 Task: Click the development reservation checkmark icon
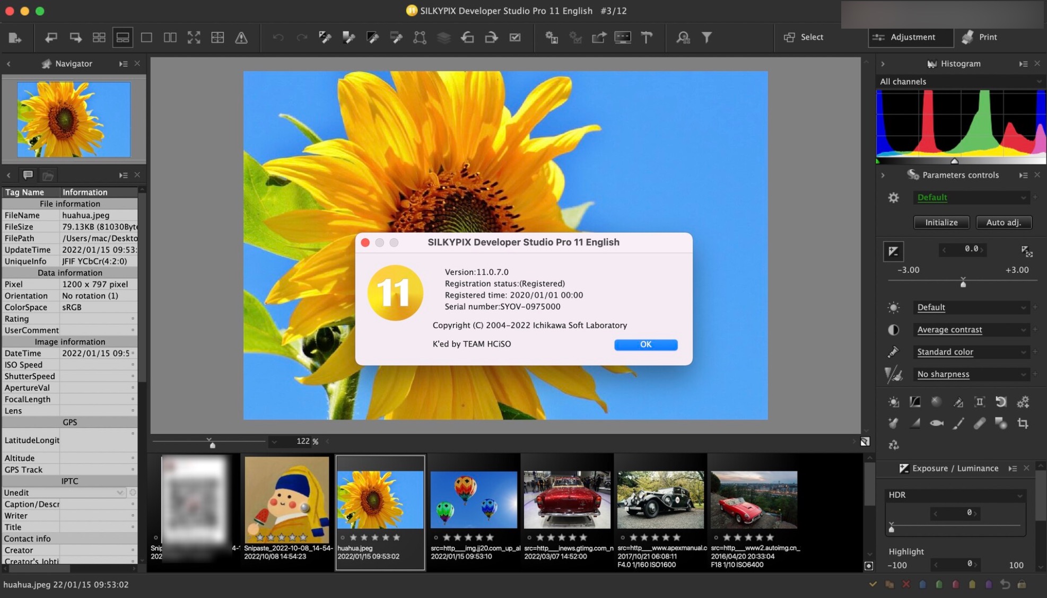515,38
